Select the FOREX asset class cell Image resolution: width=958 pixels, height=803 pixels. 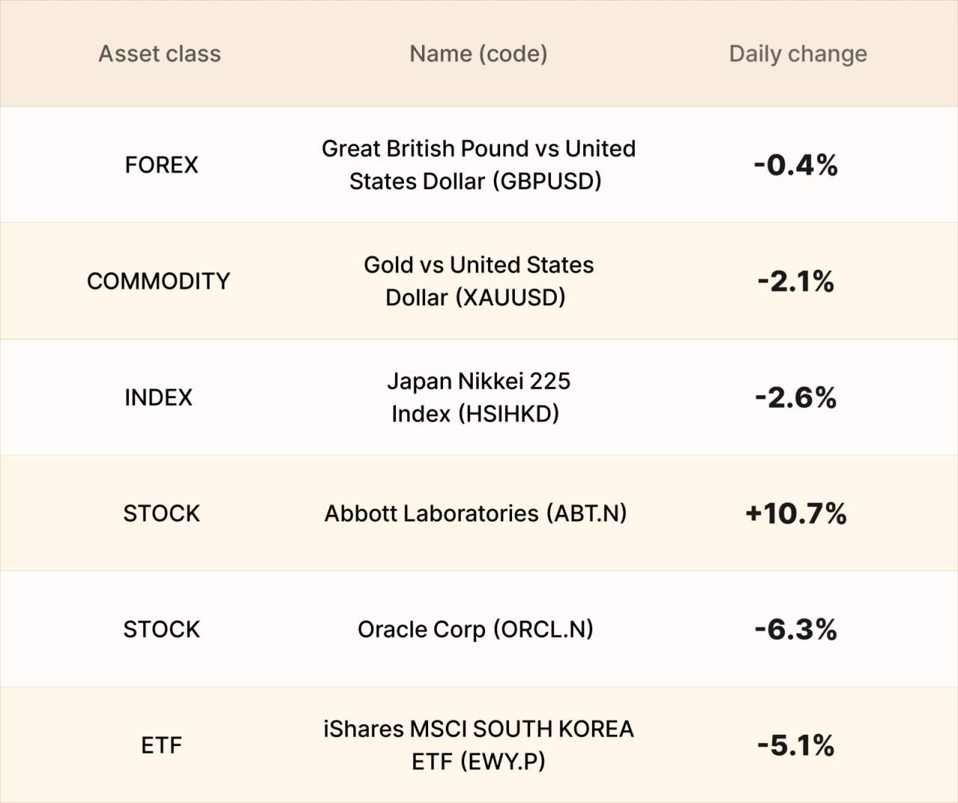coord(162,165)
